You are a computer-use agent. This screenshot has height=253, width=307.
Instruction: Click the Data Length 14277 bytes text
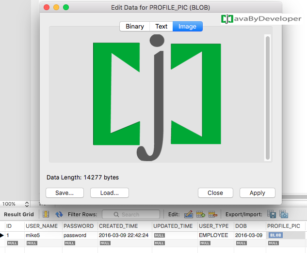coord(82,177)
